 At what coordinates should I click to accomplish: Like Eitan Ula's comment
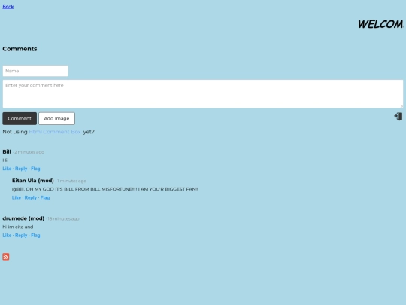[x=17, y=197]
